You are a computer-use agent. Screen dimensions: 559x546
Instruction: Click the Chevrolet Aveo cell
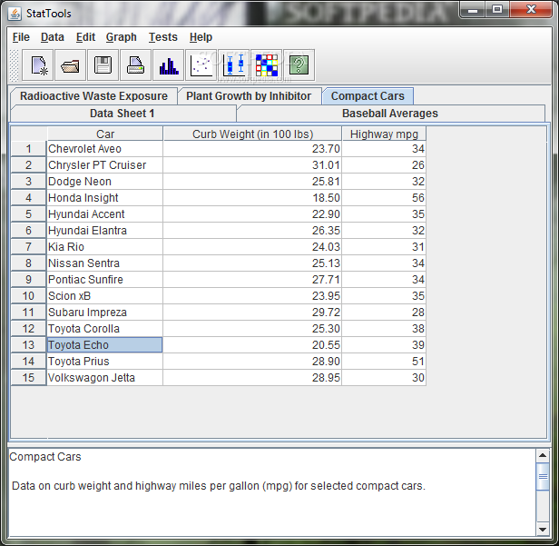click(x=105, y=149)
